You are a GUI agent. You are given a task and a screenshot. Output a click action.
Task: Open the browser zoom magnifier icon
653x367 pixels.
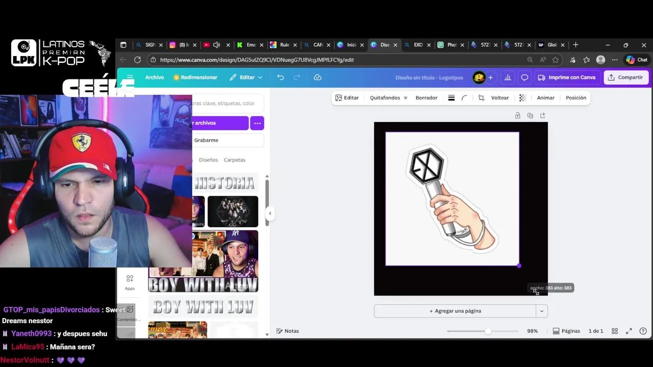click(530, 60)
